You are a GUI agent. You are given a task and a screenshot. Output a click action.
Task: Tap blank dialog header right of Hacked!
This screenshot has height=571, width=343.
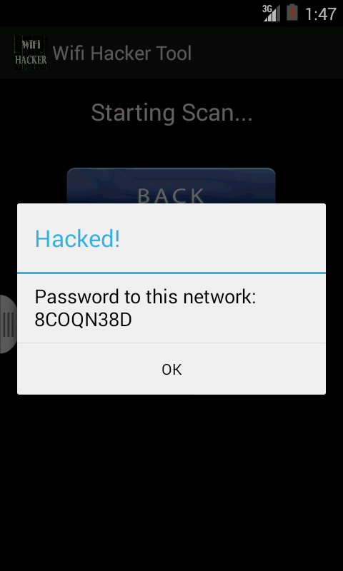[222, 239]
